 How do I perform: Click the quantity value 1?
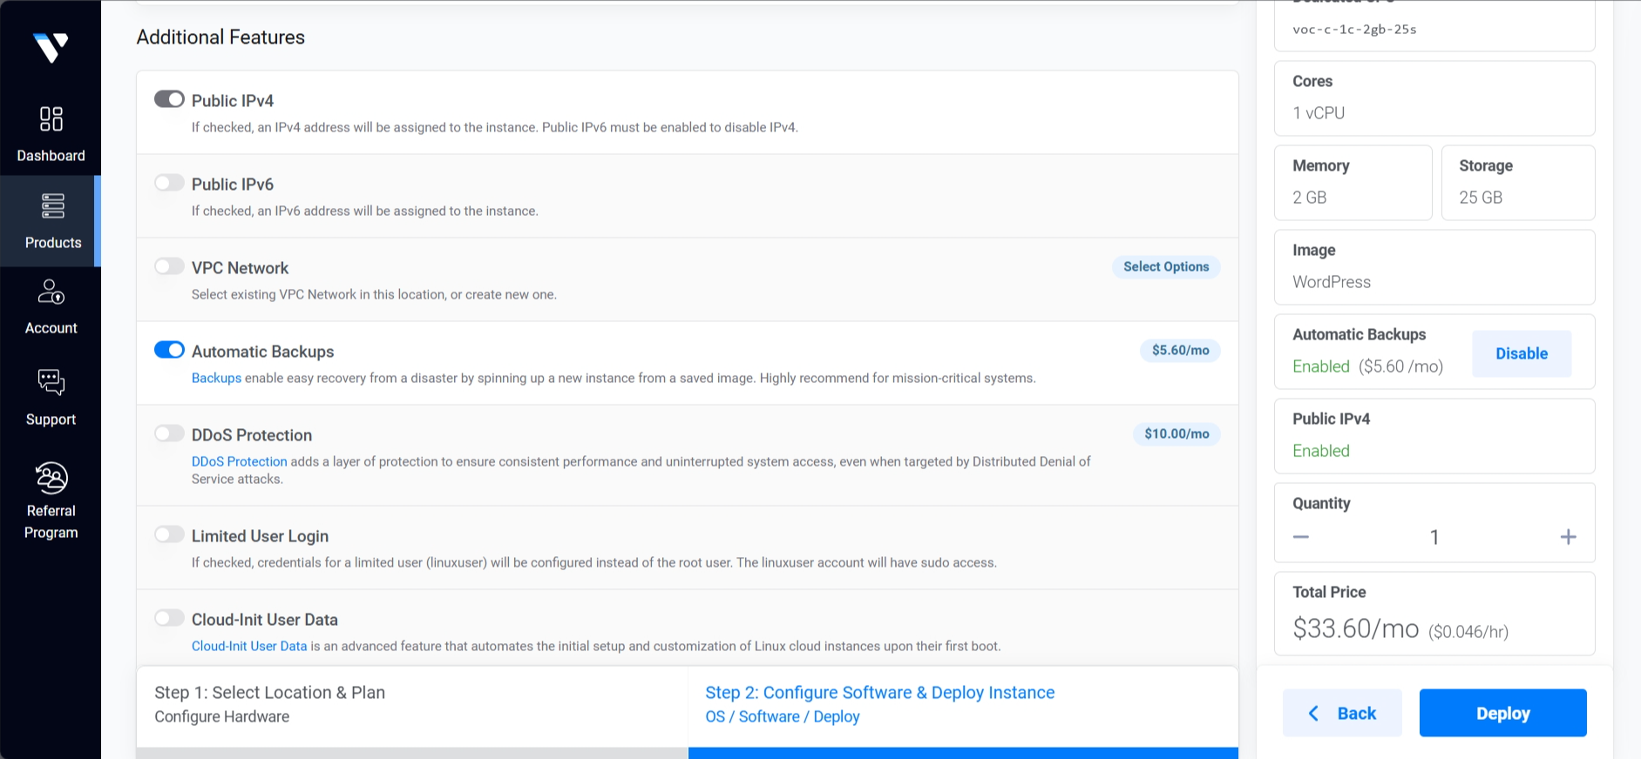(1434, 537)
